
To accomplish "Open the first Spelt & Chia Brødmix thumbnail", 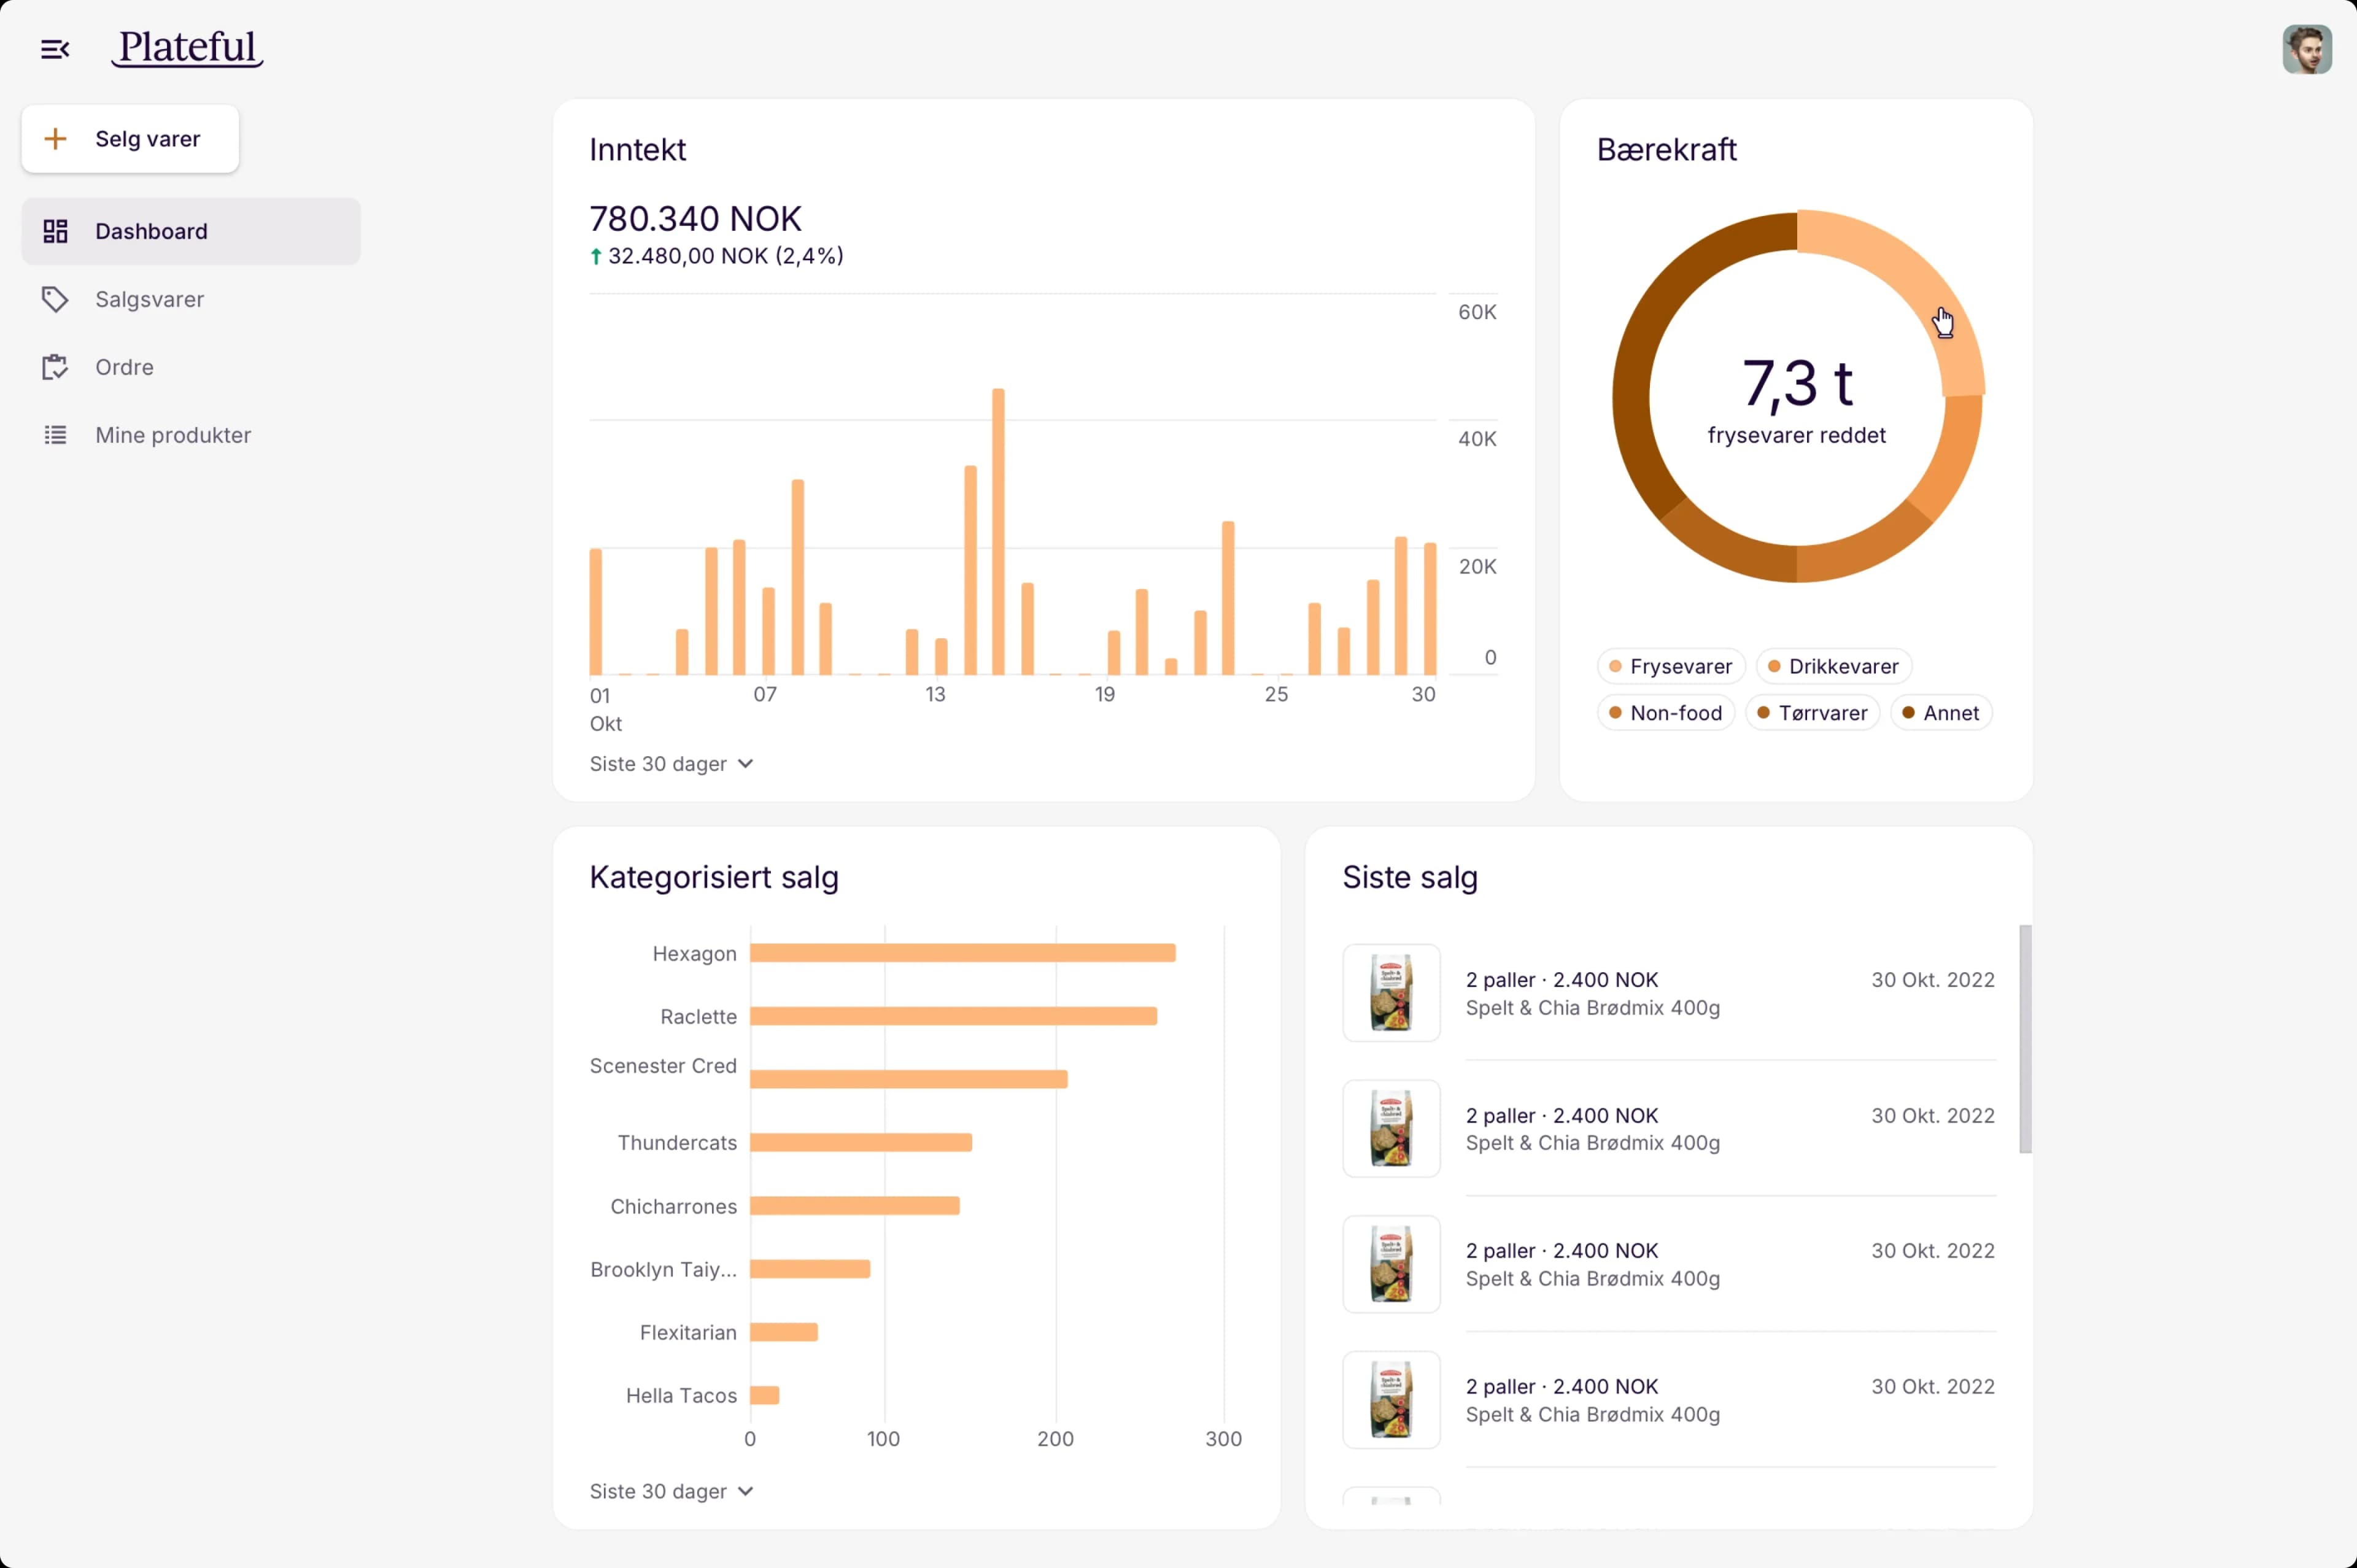I will (x=1391, y=993).
